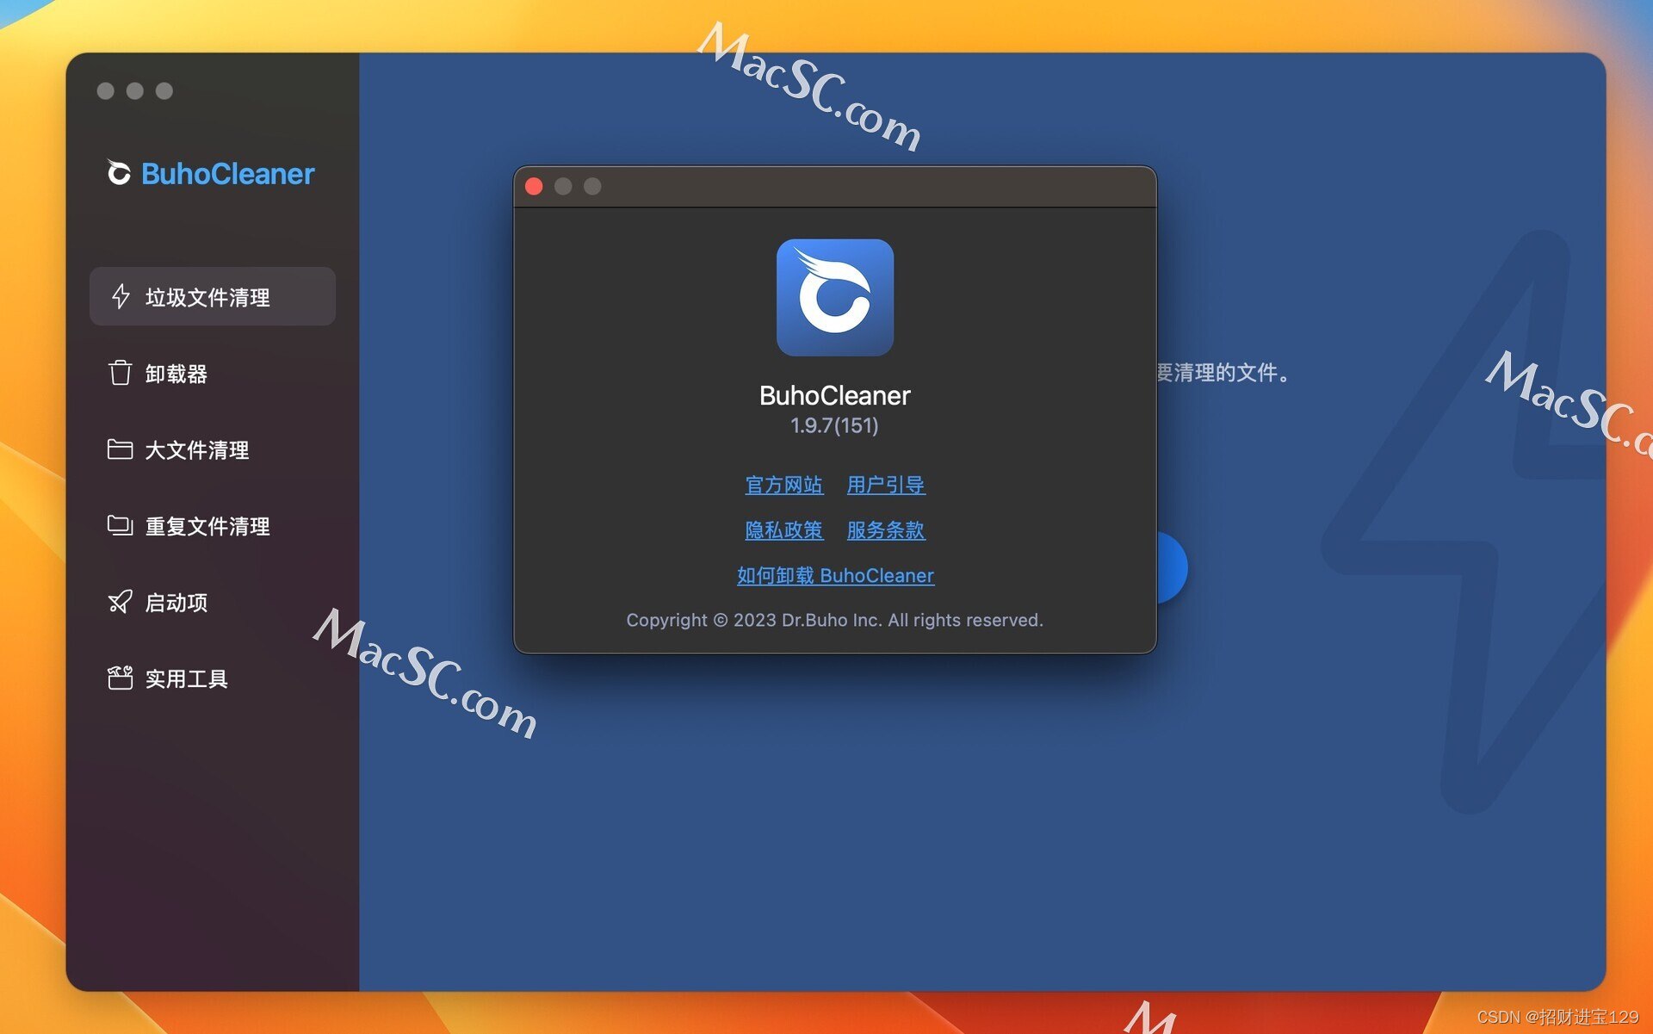View the 隐私政策 link
The height and width of the screenshot is (1034, 1653).
[783, 529]
